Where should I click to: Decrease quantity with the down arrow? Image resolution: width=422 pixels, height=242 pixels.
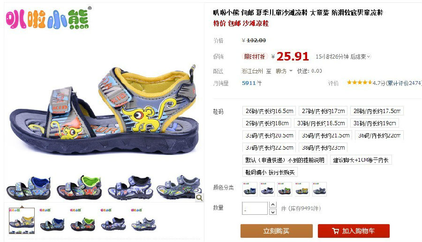[272, 212]
